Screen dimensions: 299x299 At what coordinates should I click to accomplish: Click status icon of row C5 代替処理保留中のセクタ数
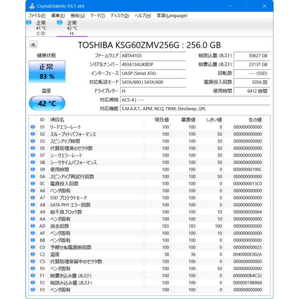tap(33, 261)
